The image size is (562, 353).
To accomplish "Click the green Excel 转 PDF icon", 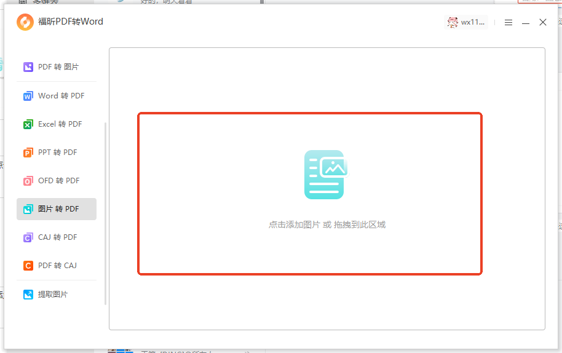I will click(28, 125).
